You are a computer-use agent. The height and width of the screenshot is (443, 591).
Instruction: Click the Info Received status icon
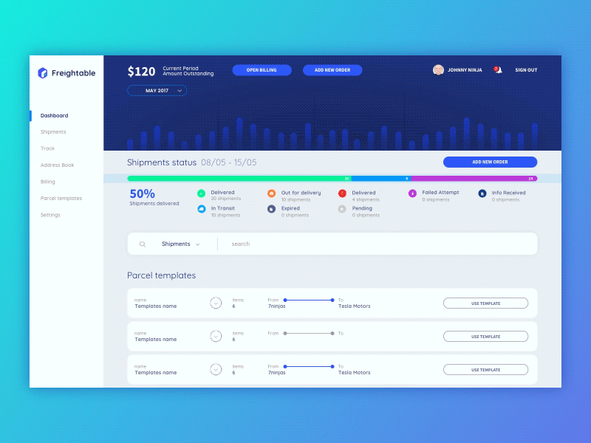[x=484, y=195]
